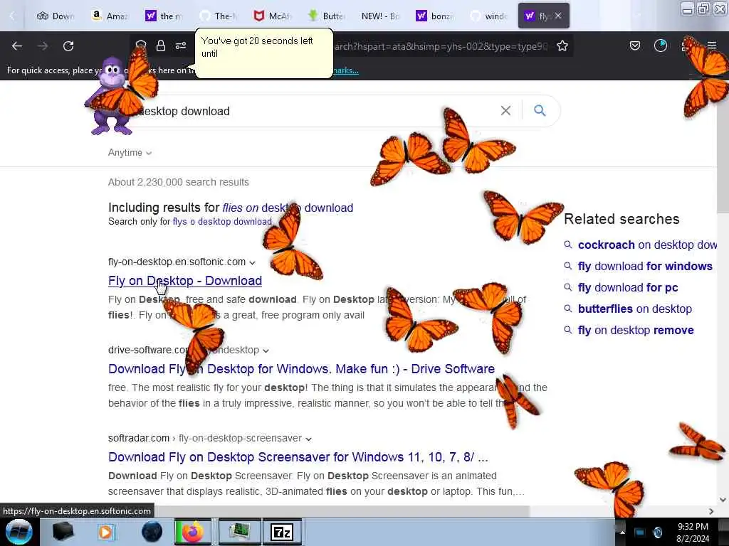Switch to the 'windo' GitHub tab

point(488,16)
